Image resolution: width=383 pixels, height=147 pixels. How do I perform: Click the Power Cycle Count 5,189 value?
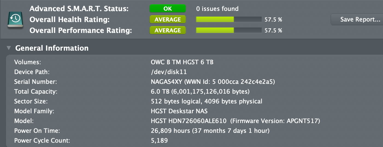point(159,141)
